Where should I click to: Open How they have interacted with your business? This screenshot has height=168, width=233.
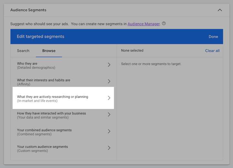click(x=51, y=115)
